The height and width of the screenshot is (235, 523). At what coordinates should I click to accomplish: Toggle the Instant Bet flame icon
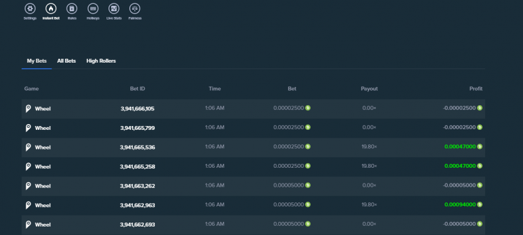pyautogui.click(x=51, y=8)
